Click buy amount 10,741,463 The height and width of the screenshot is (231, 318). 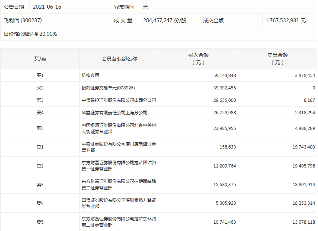(224, 222)
